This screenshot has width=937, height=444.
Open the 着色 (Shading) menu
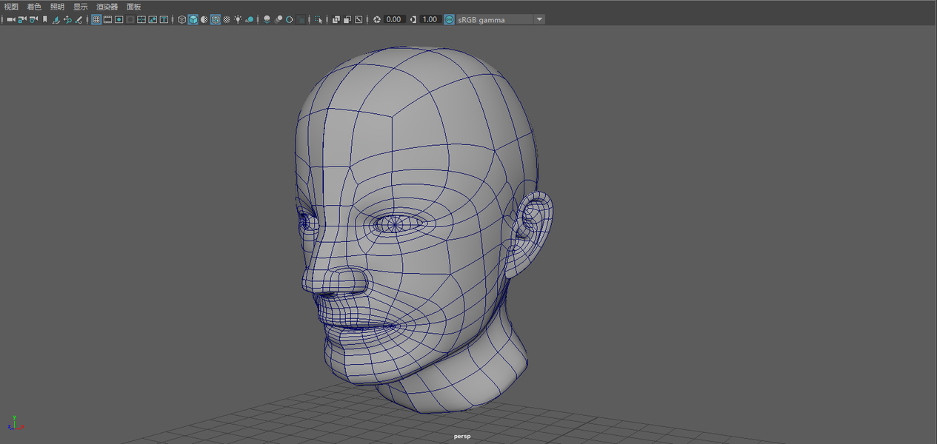click(34, 7)
